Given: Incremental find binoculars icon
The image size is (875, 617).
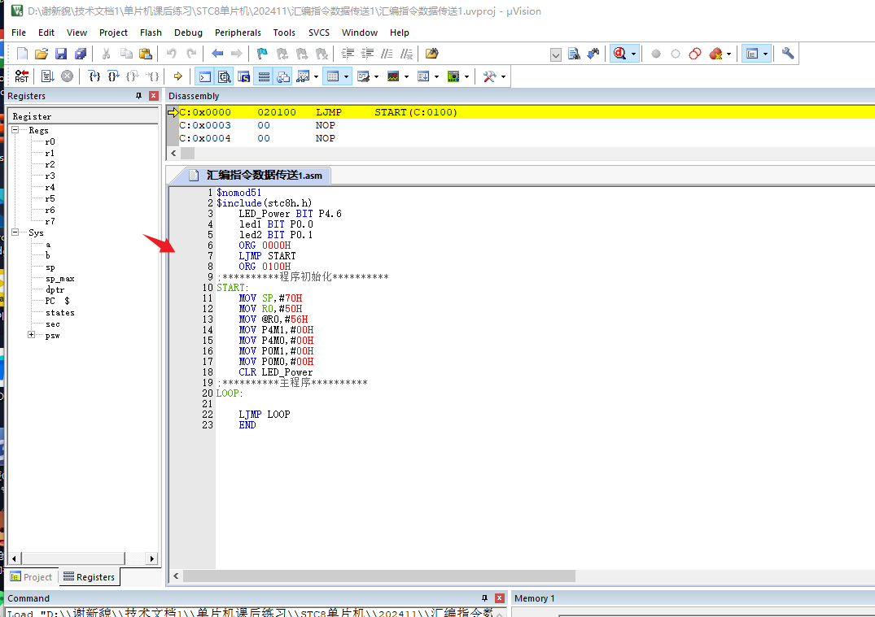Looking at the screenshot, I should pyautogui.click(x=593, y=54).
